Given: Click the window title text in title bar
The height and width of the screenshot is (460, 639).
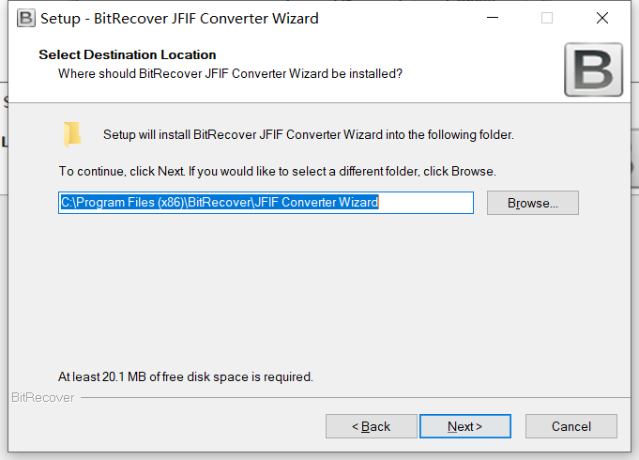Looking at the screenshot, I should pos(179,19).
